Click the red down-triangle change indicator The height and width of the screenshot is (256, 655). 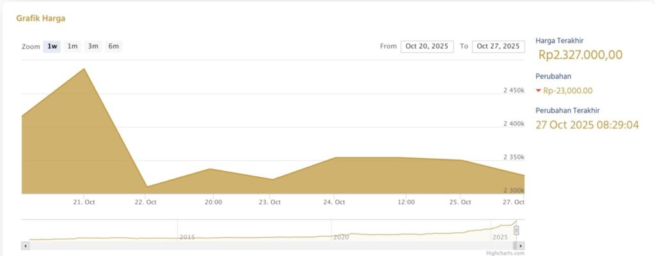(x=538, y=91)
